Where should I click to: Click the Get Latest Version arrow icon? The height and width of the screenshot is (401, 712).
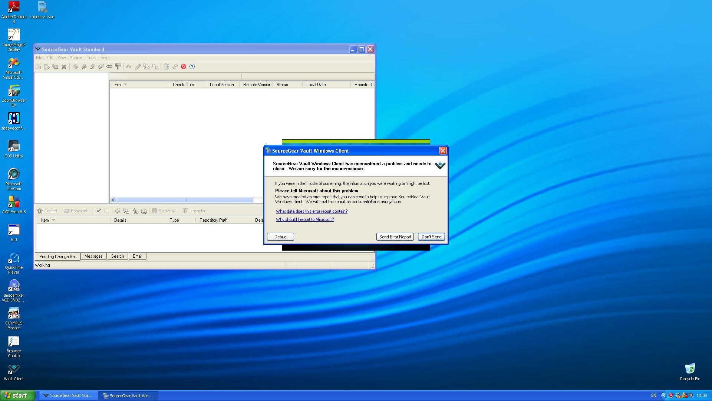tap(75, 67)
